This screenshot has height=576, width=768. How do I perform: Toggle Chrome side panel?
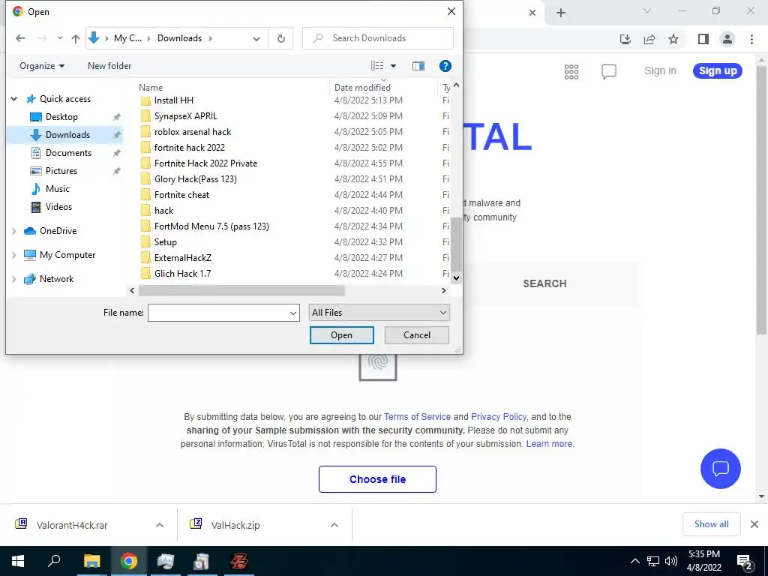pyautogui.click(x=703, y=39)
